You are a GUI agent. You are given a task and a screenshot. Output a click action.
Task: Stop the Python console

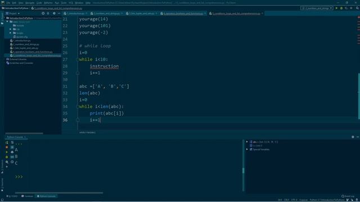pyautogui.click(x=7, y=147)
